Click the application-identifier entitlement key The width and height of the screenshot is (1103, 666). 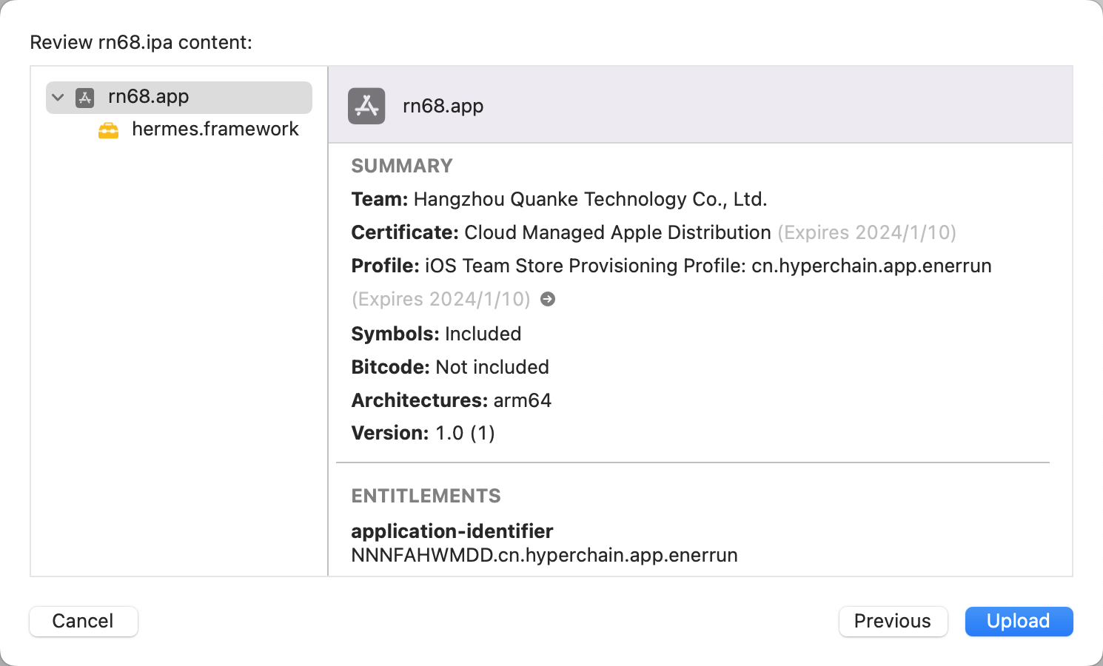coord(452,531)
